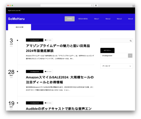The width and height of the screenshot is (141, 119).
Task: Click the green maximize window button
Action: pos(12,5)
